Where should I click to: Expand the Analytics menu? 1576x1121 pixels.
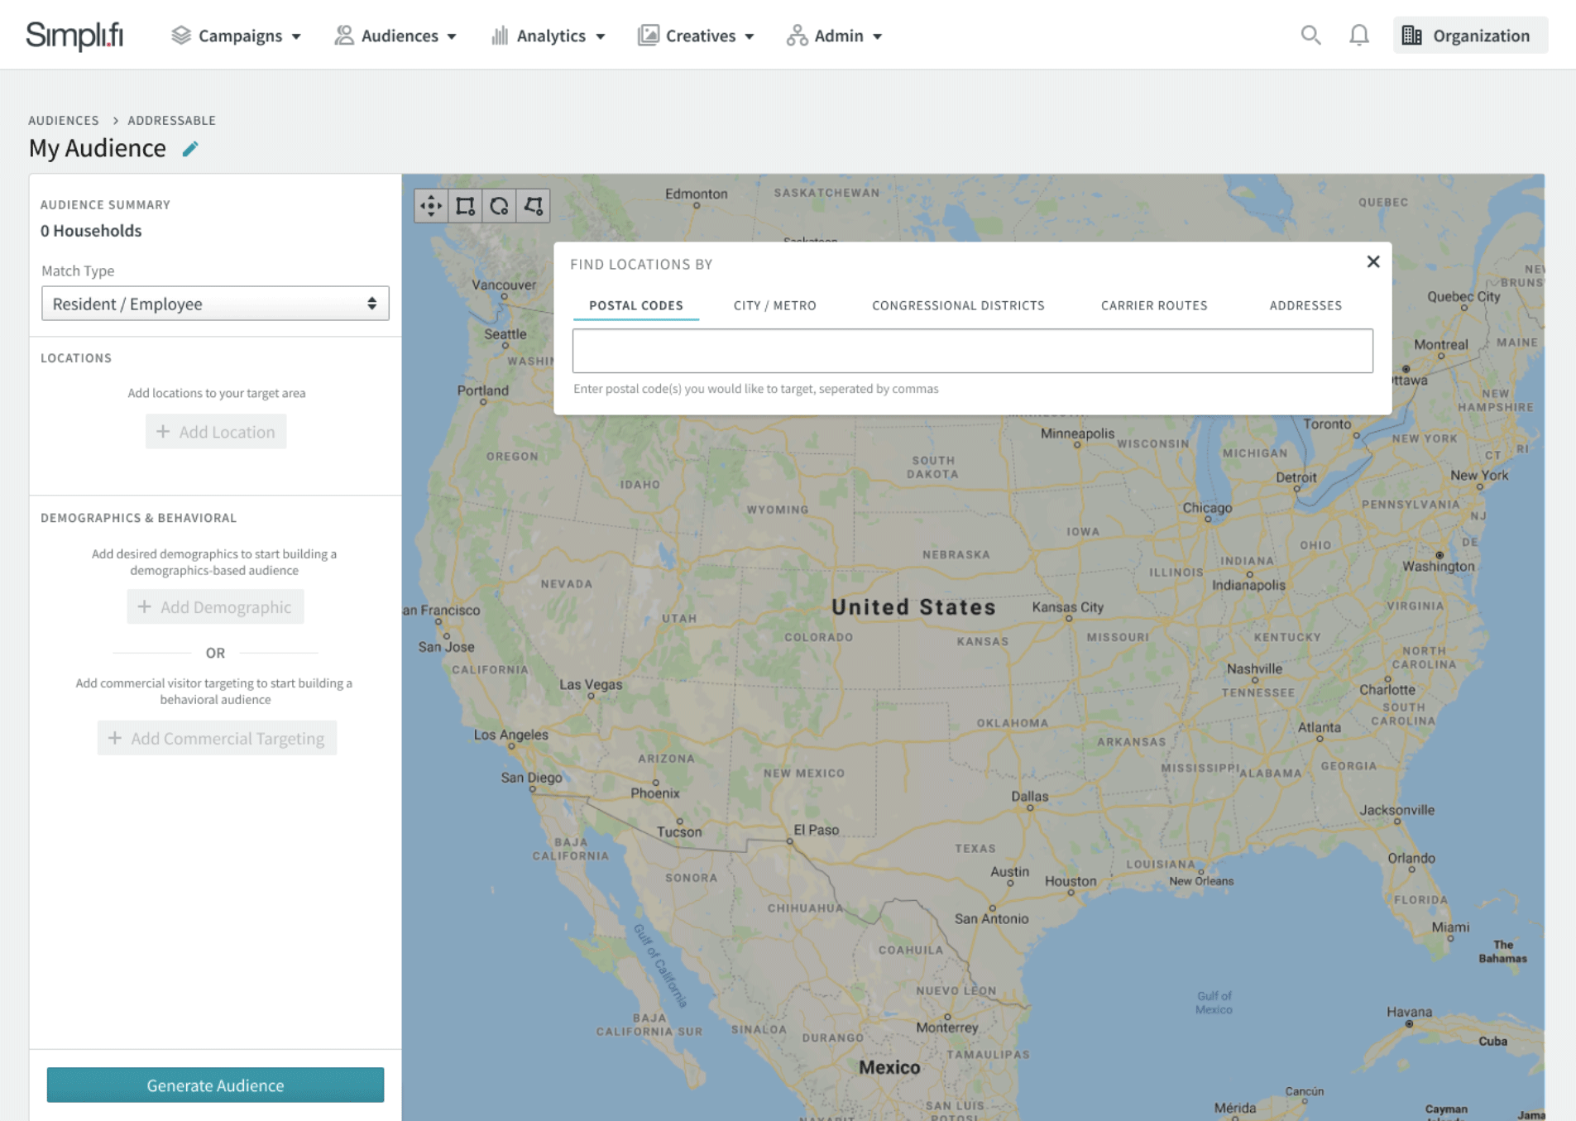[x=548, y=36]
